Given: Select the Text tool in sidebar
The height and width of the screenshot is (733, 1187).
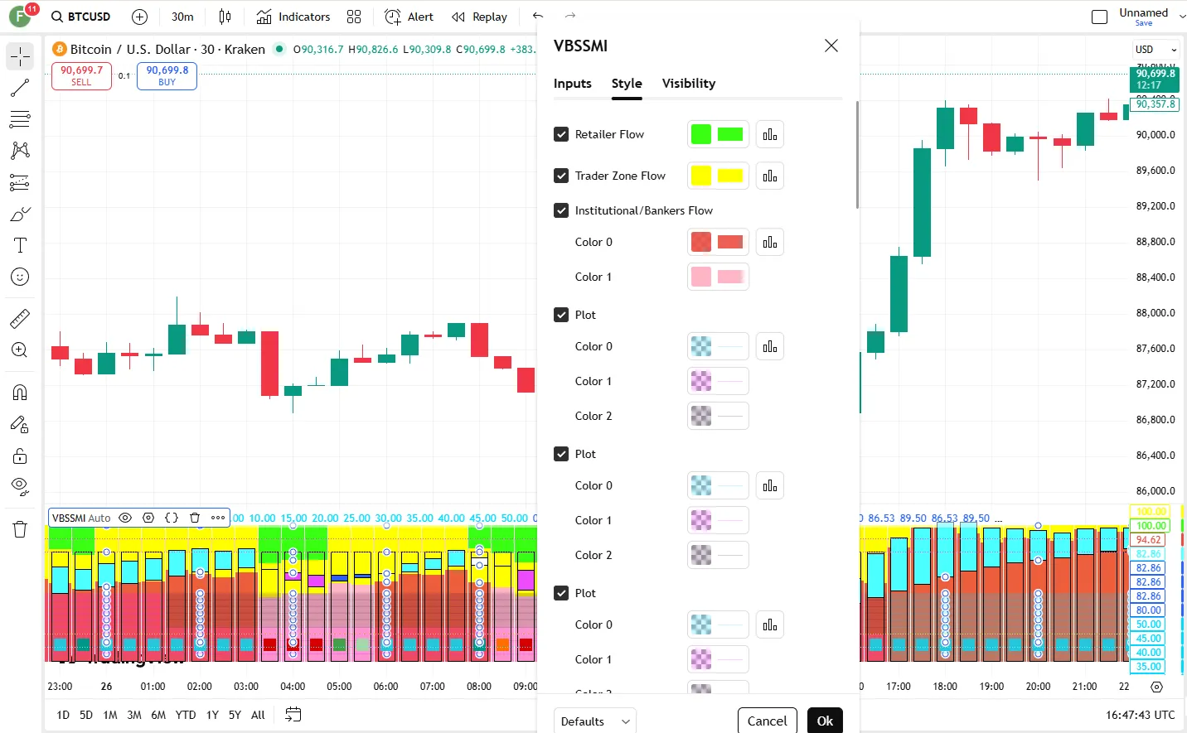Looking at the screenshot, I should click(x=20, y=245).
